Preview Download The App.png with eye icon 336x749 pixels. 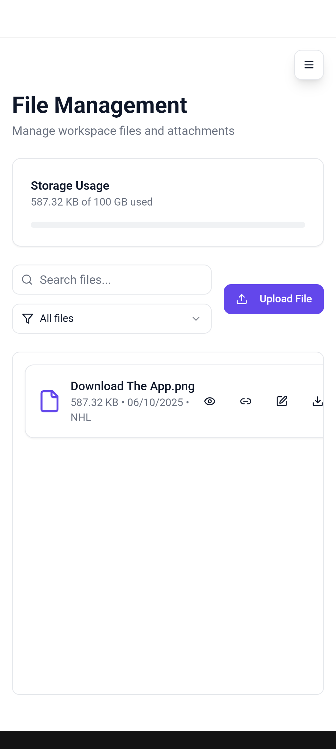pos(210,401)
